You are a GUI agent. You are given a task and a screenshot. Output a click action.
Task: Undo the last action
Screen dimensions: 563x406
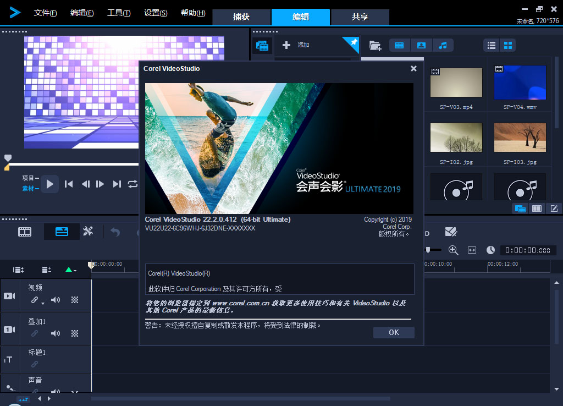tap(115, 232)
